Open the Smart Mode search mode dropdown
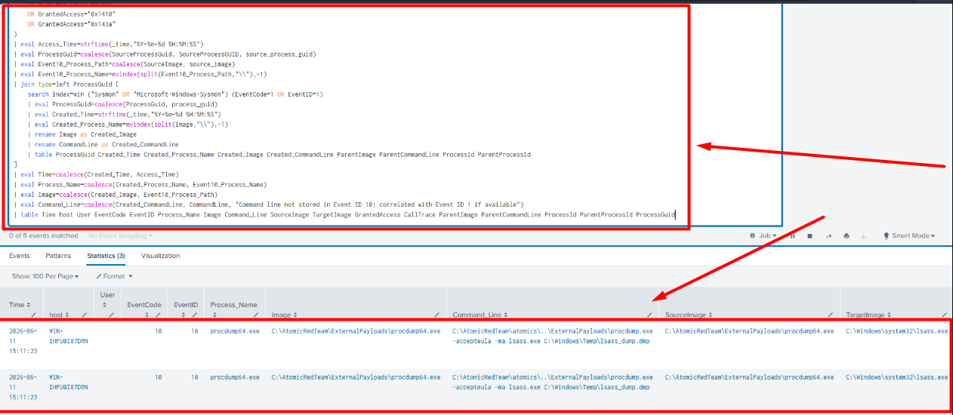The height and width of the screenshot is (415, 953). [908, 236]
